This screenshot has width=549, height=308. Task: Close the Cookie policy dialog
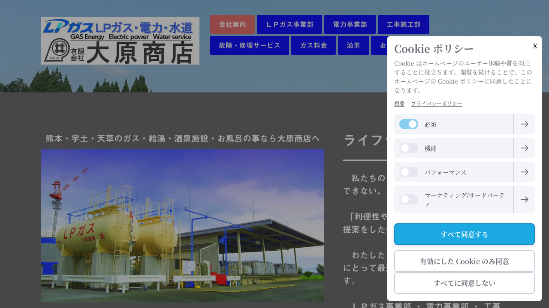tap(535, 46)
